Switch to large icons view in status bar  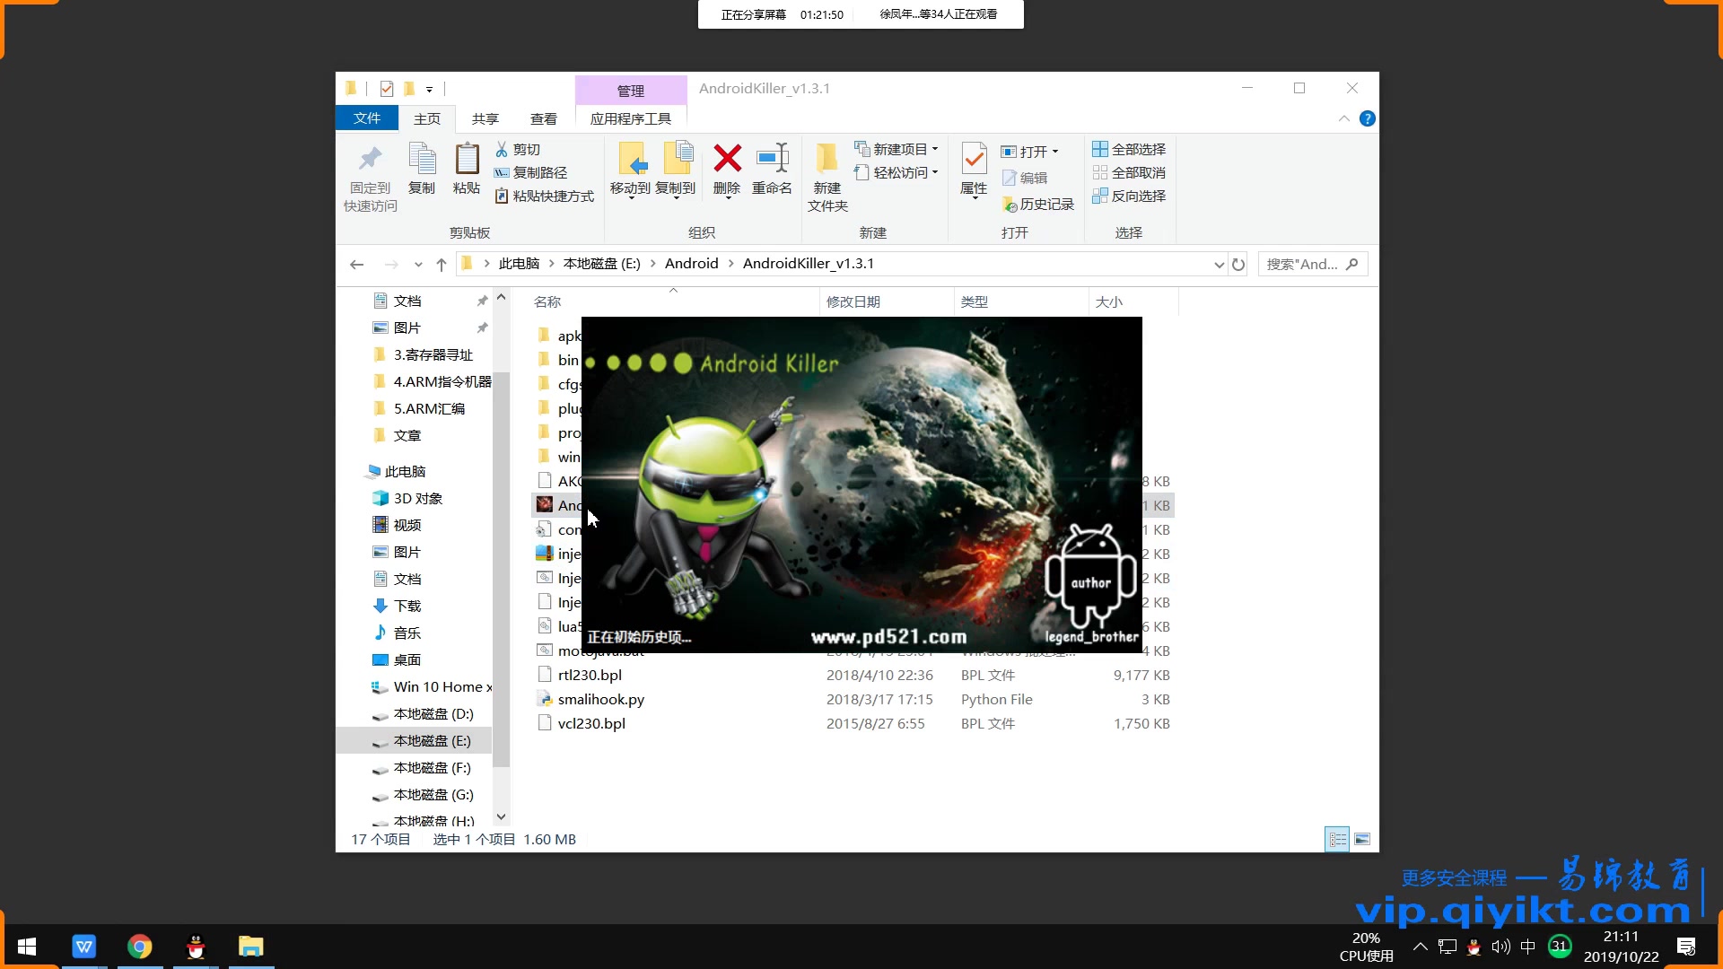click(1362, 839)
